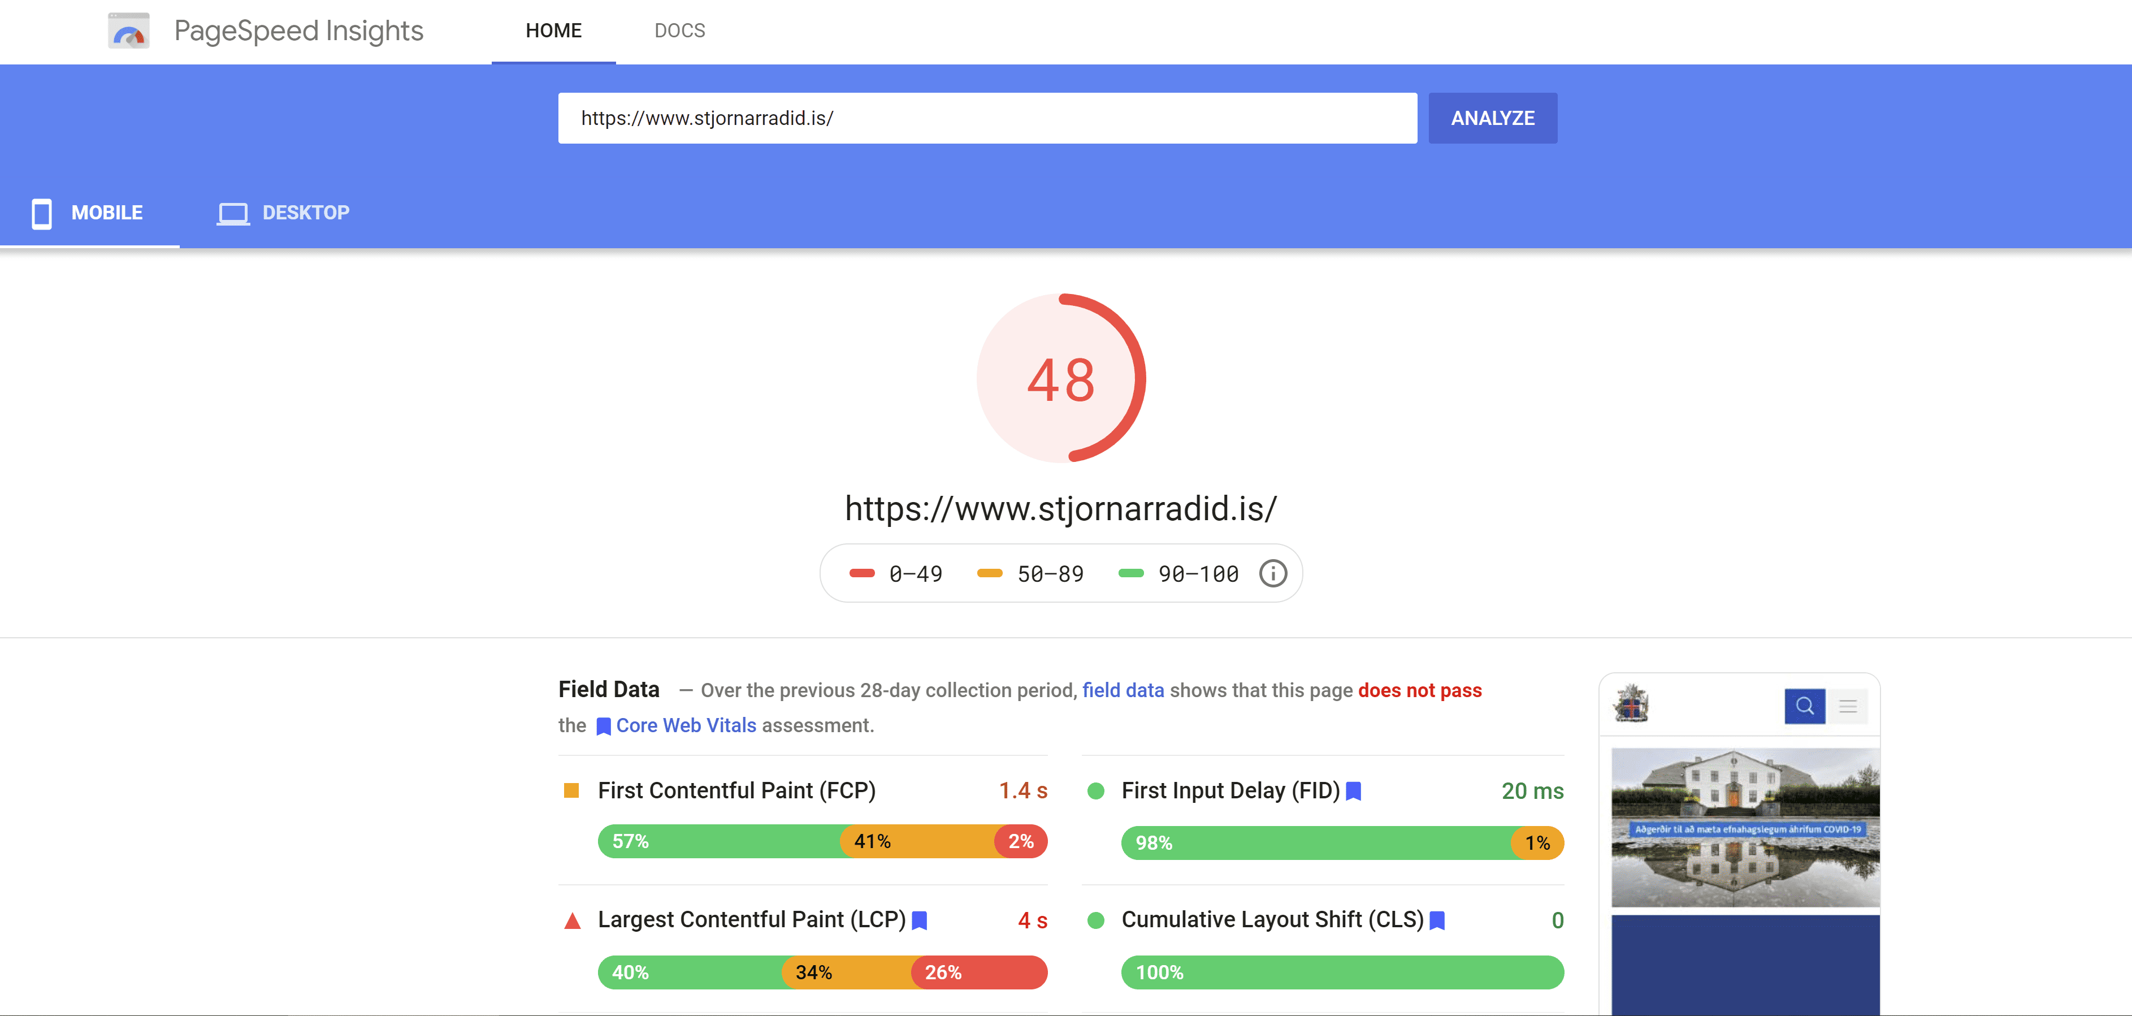Click the desktop laptop device icon
This screenshot has height=1016, width=2132.
point(232,213)
